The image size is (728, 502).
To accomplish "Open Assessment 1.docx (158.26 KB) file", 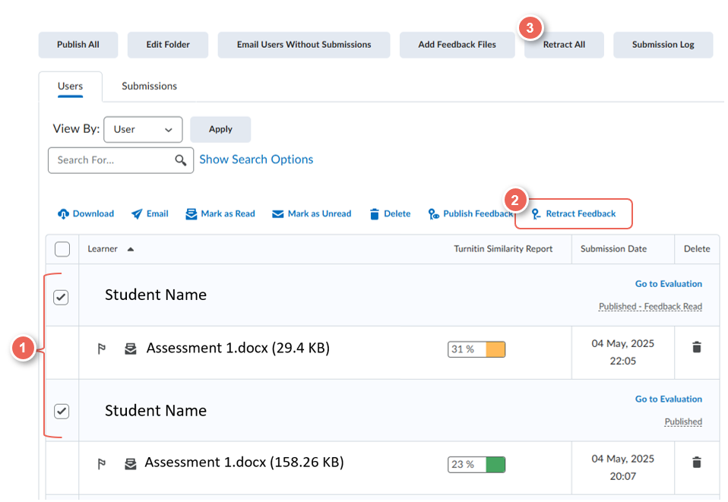I will pos(244,463).
